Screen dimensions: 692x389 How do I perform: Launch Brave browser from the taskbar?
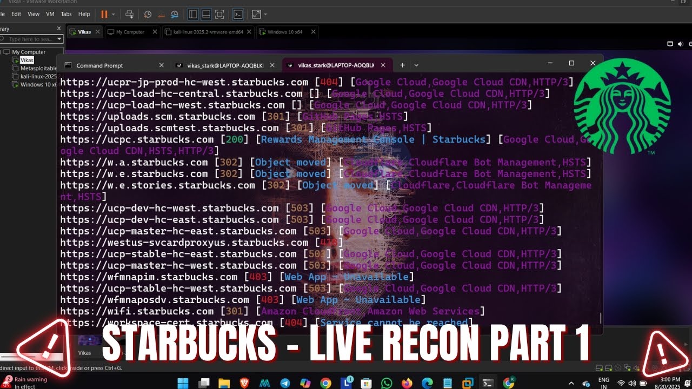click(x=244, y=383)
